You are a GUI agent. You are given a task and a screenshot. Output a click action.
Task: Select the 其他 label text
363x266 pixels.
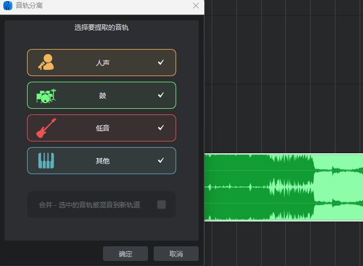(102, 161)
